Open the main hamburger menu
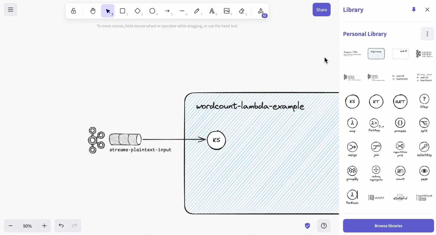This screenshot has height=235, width=436. click(10, 9)
